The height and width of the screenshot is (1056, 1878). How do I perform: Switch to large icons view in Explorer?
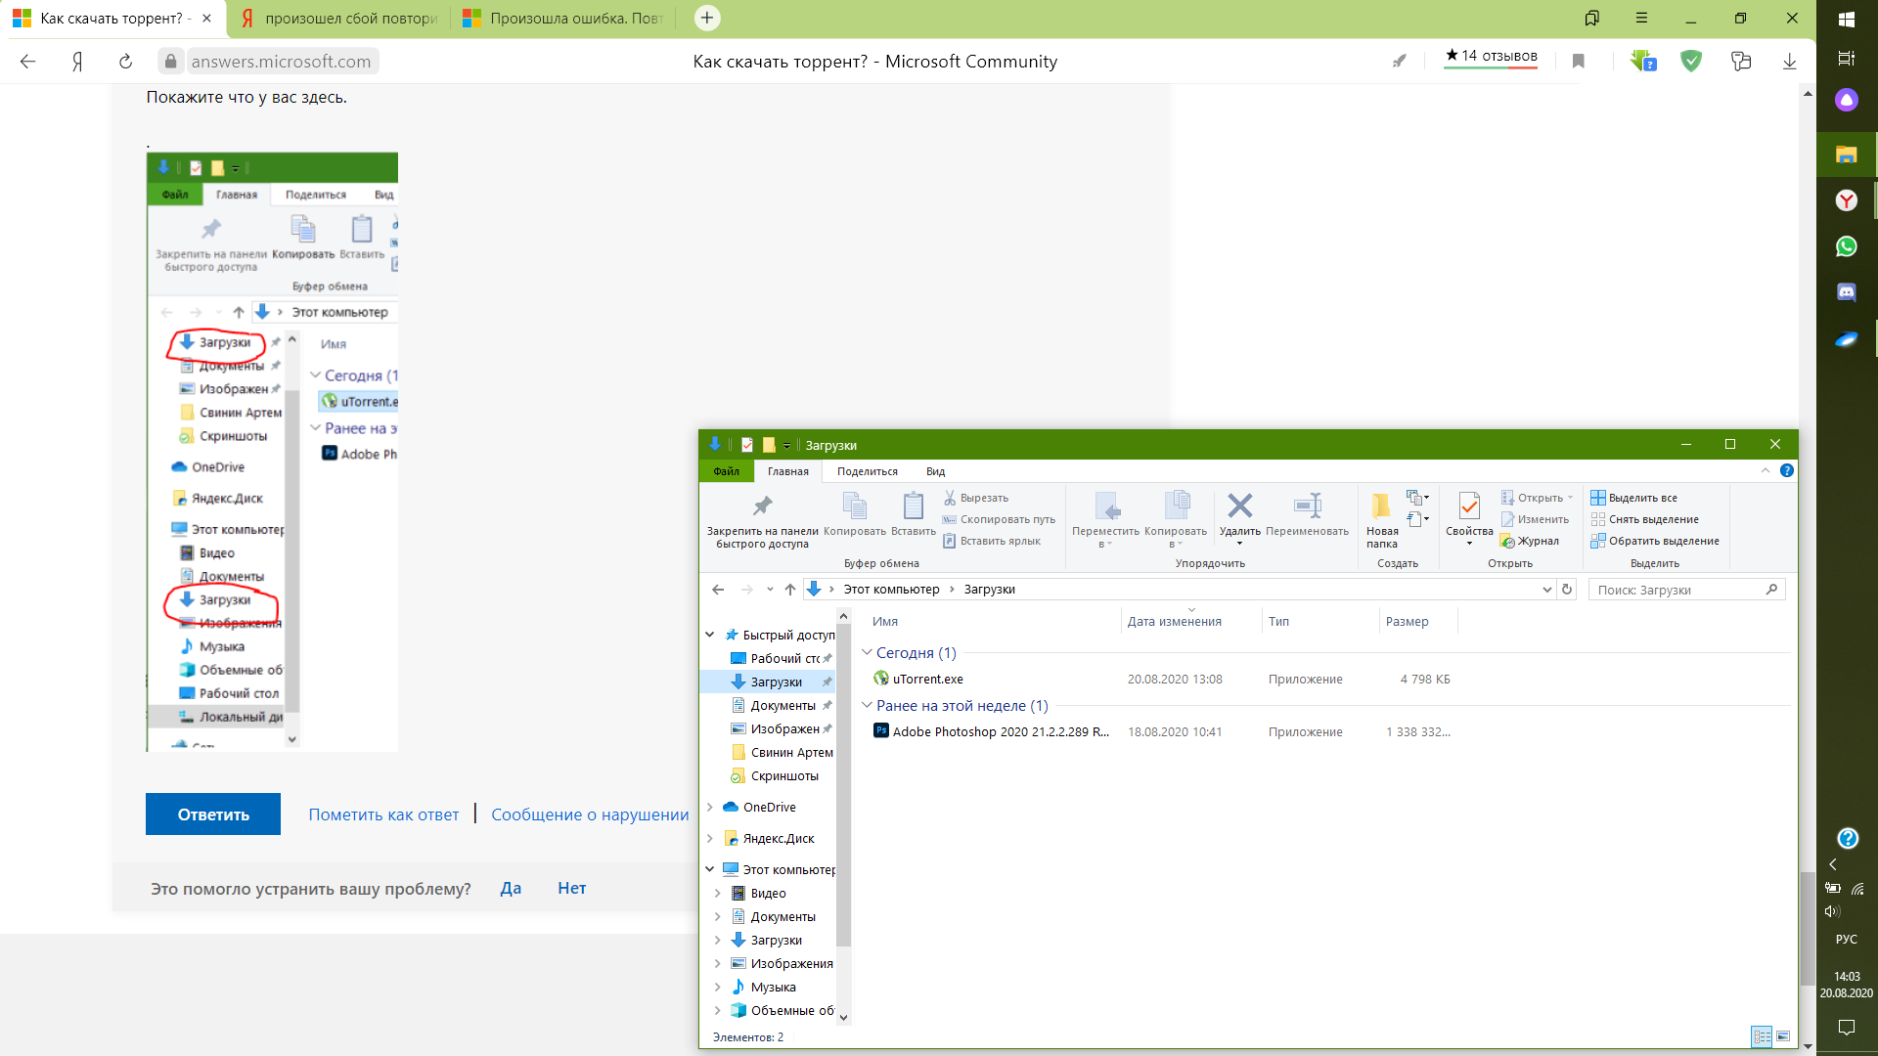coord(1783,1036)
